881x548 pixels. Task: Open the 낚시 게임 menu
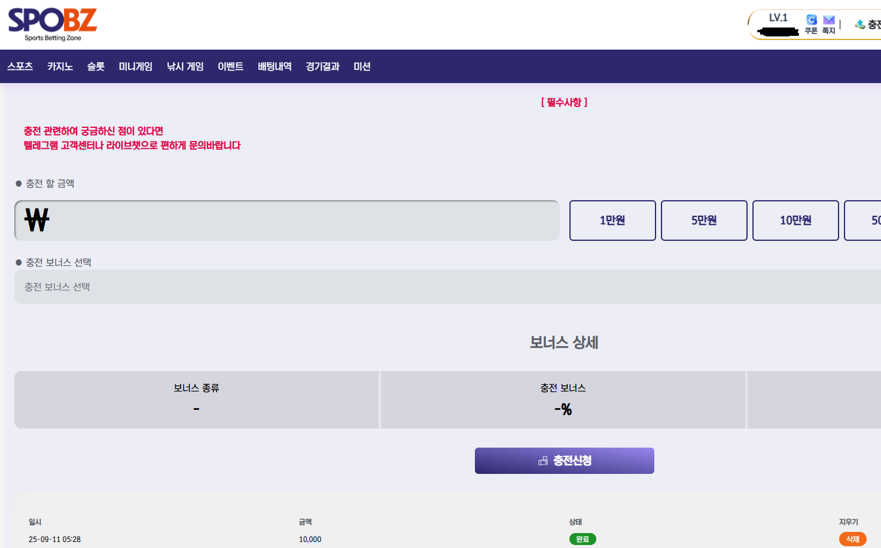coord(185,66)
